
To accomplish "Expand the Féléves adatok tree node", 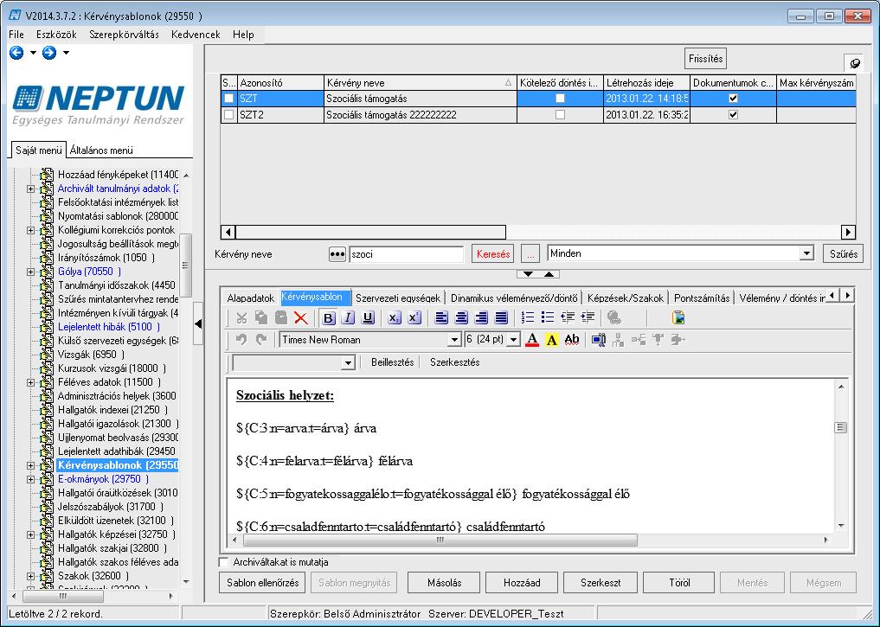I will point(31,382).
